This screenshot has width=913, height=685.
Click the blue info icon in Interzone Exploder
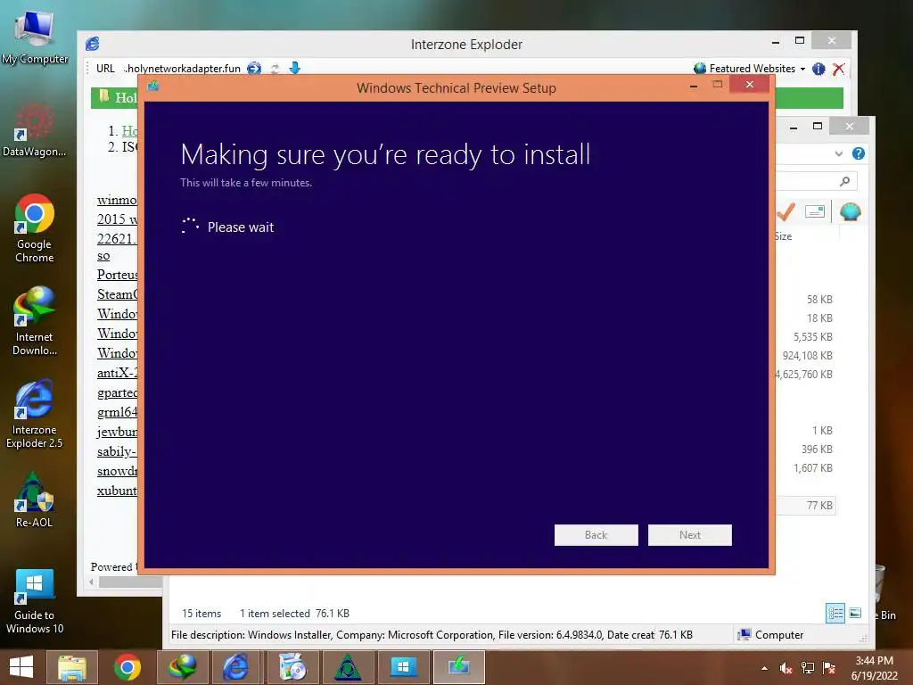coord(818,69)
